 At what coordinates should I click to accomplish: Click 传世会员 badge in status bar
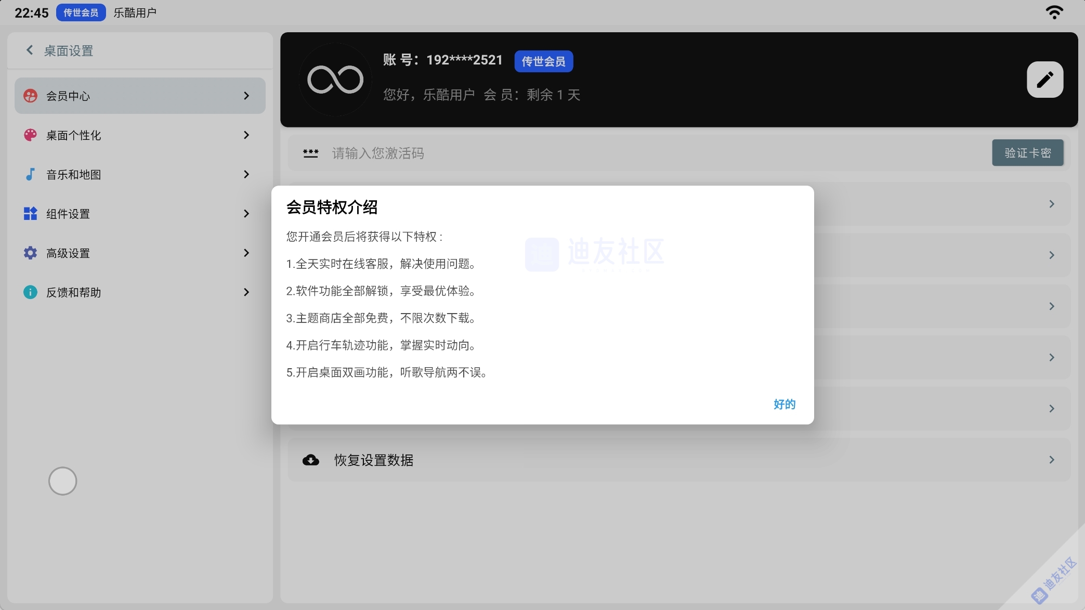click(81, 12)
